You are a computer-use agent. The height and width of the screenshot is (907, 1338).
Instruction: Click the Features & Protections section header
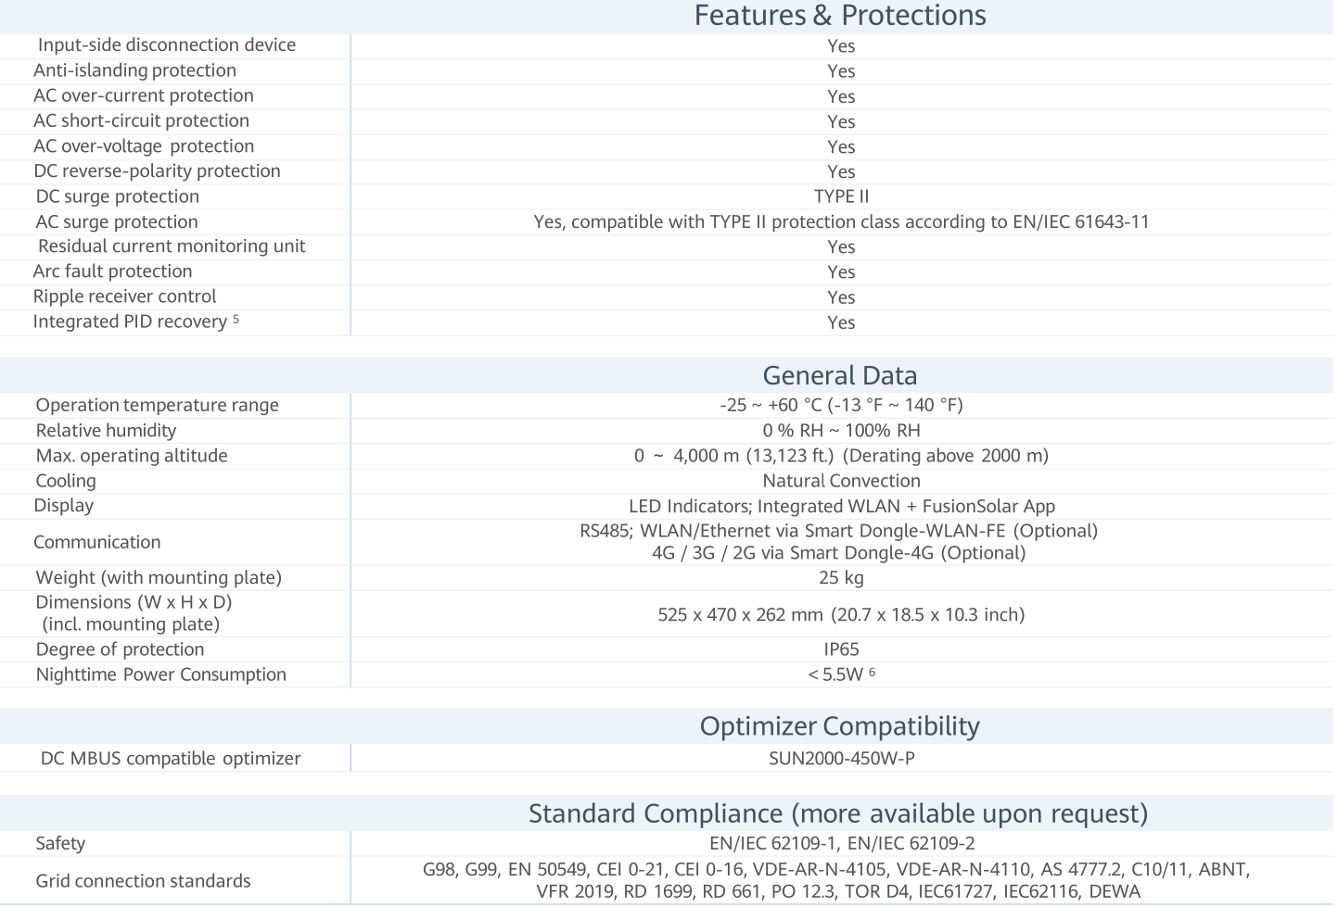[840, 16]
